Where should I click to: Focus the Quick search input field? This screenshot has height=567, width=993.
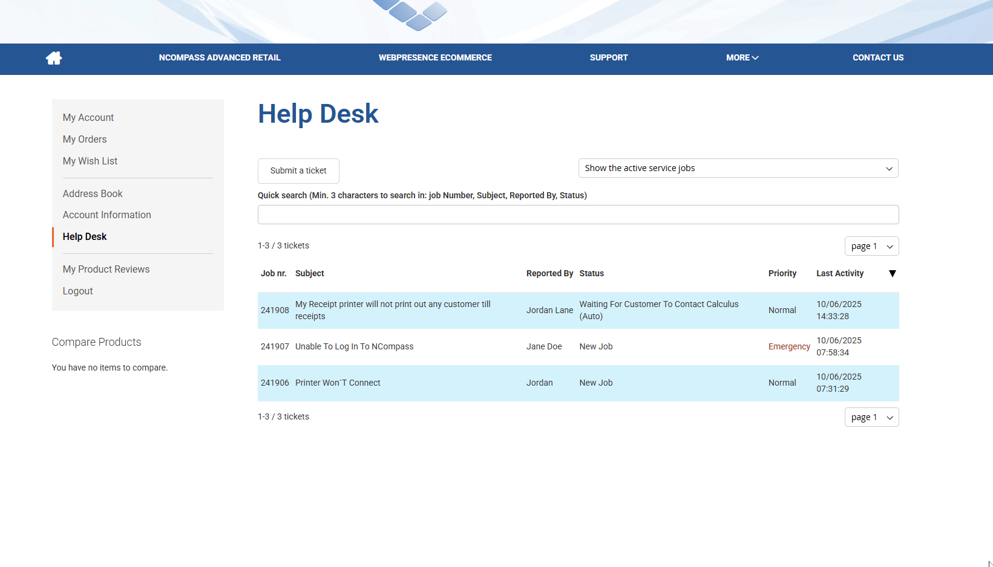tap(578, 215)
